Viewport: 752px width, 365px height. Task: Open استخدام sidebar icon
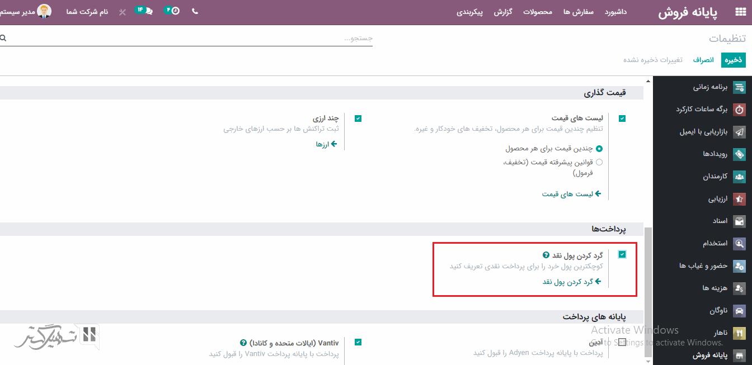[x=740, y=244]
